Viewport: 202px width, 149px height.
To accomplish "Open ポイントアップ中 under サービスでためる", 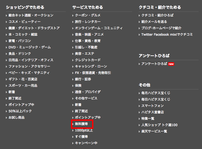I will 88,118.
